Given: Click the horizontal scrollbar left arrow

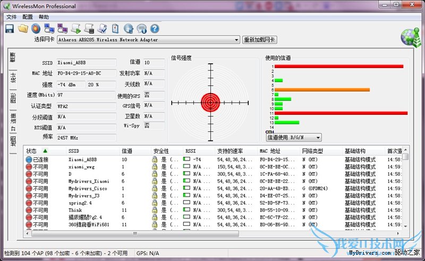Looking at the screenshot, I should tap(27, 233).
